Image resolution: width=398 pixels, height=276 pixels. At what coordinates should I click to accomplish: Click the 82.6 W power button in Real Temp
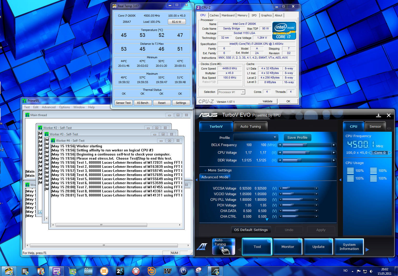tap(177, 22)
